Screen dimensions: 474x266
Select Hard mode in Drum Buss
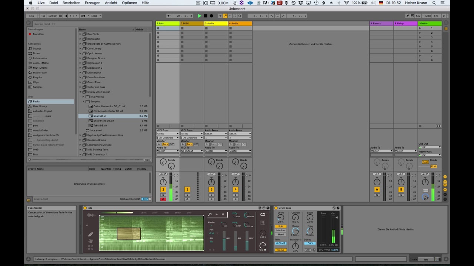click(280, 235)
